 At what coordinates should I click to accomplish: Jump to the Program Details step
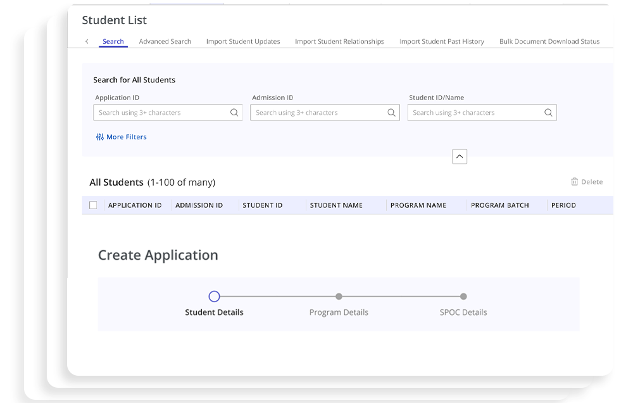tap(339, 297)
